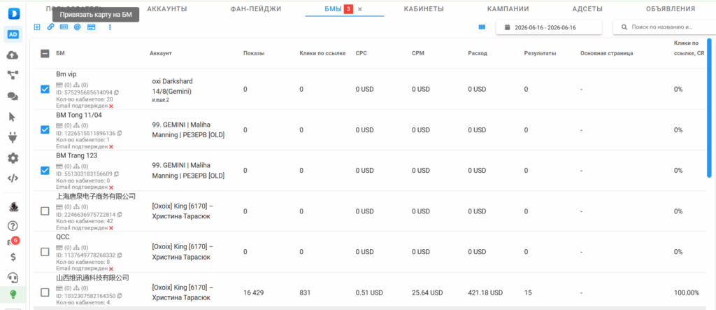Click the 421.18 USD spend value
Viewport: 716px width, 310px height.
click(x=485, y=293)
